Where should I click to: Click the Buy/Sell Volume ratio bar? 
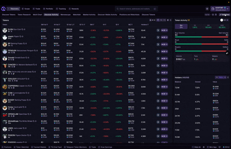point(202,37)
